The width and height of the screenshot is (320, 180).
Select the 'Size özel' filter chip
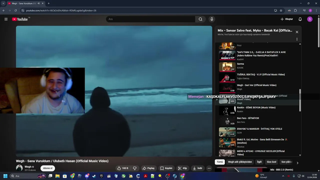point(271,162)
